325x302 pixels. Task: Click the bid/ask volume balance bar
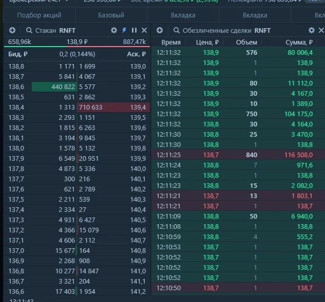77,47
